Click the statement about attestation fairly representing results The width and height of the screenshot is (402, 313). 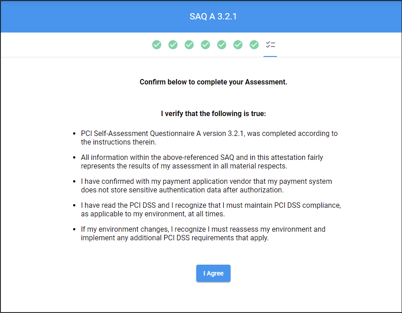[202, 162]
